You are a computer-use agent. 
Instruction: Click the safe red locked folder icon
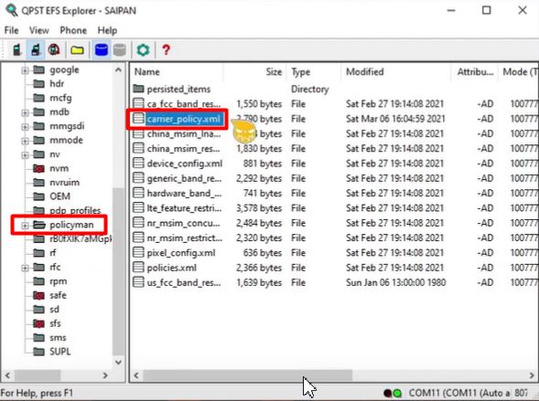(x=38, y=295)
